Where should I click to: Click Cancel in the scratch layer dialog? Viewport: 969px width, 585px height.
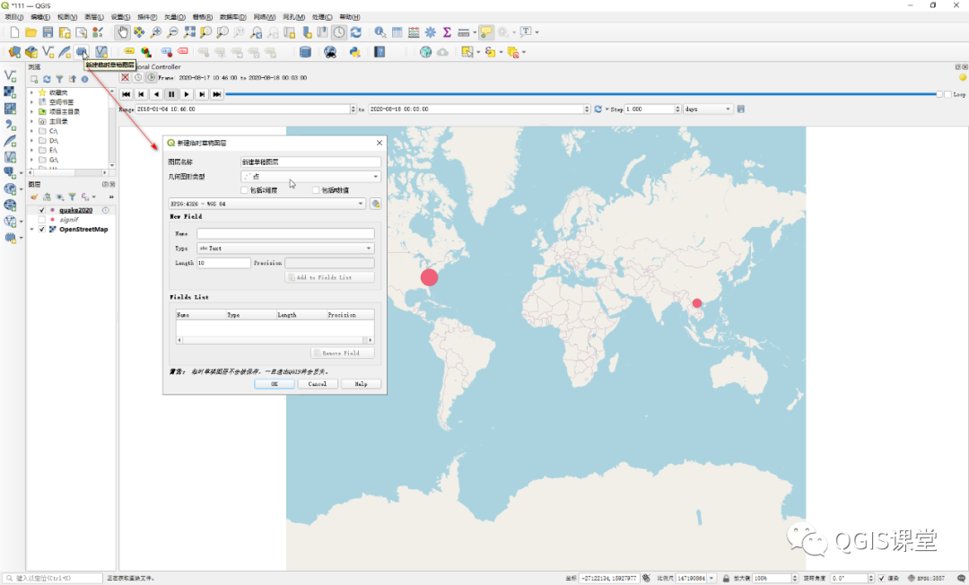318,384
